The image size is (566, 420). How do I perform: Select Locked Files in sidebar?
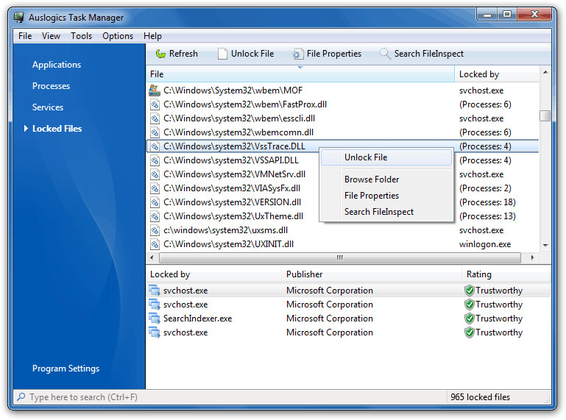pos(57,129)
